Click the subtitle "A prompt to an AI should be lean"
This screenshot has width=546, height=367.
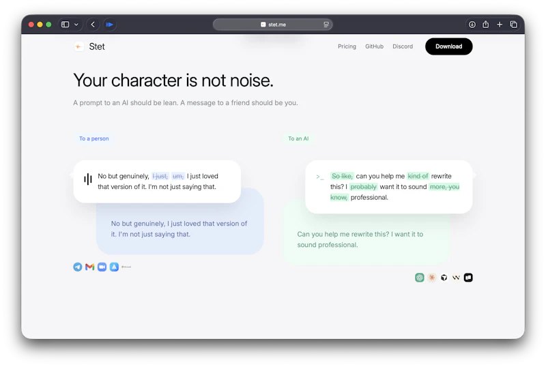tap(126, 103)
